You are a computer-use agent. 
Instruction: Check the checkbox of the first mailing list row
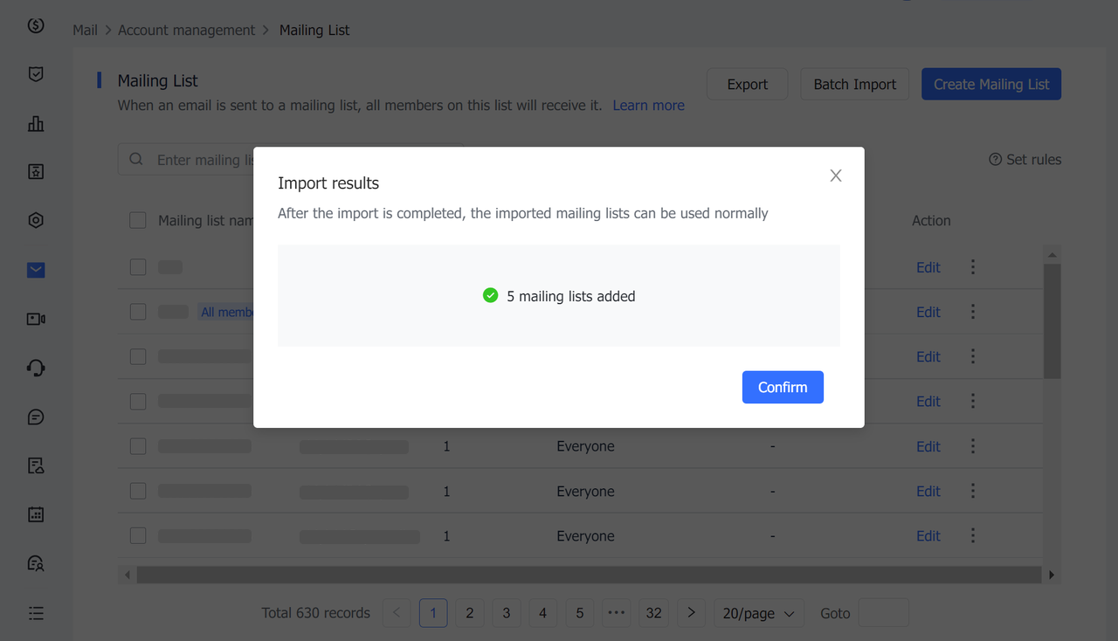click(137, 266)
